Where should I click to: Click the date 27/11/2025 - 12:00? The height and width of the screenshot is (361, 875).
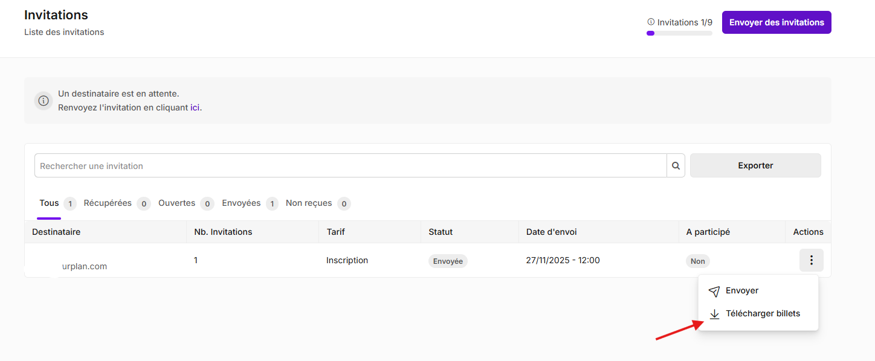[x=563, y=260]
